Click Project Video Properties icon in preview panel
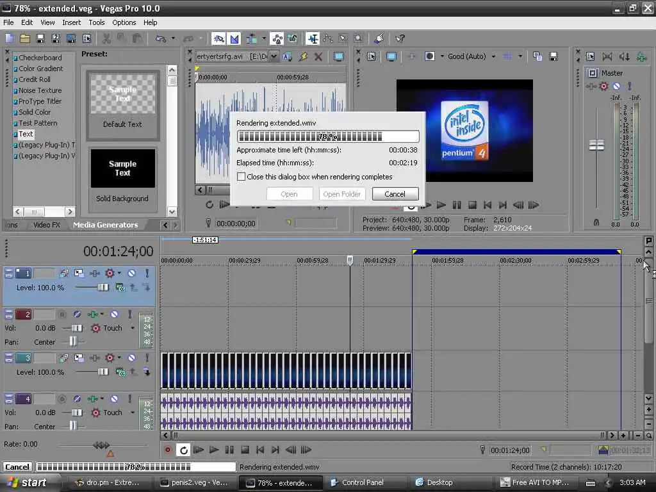656x492 pixels. [x=371, y=56]
